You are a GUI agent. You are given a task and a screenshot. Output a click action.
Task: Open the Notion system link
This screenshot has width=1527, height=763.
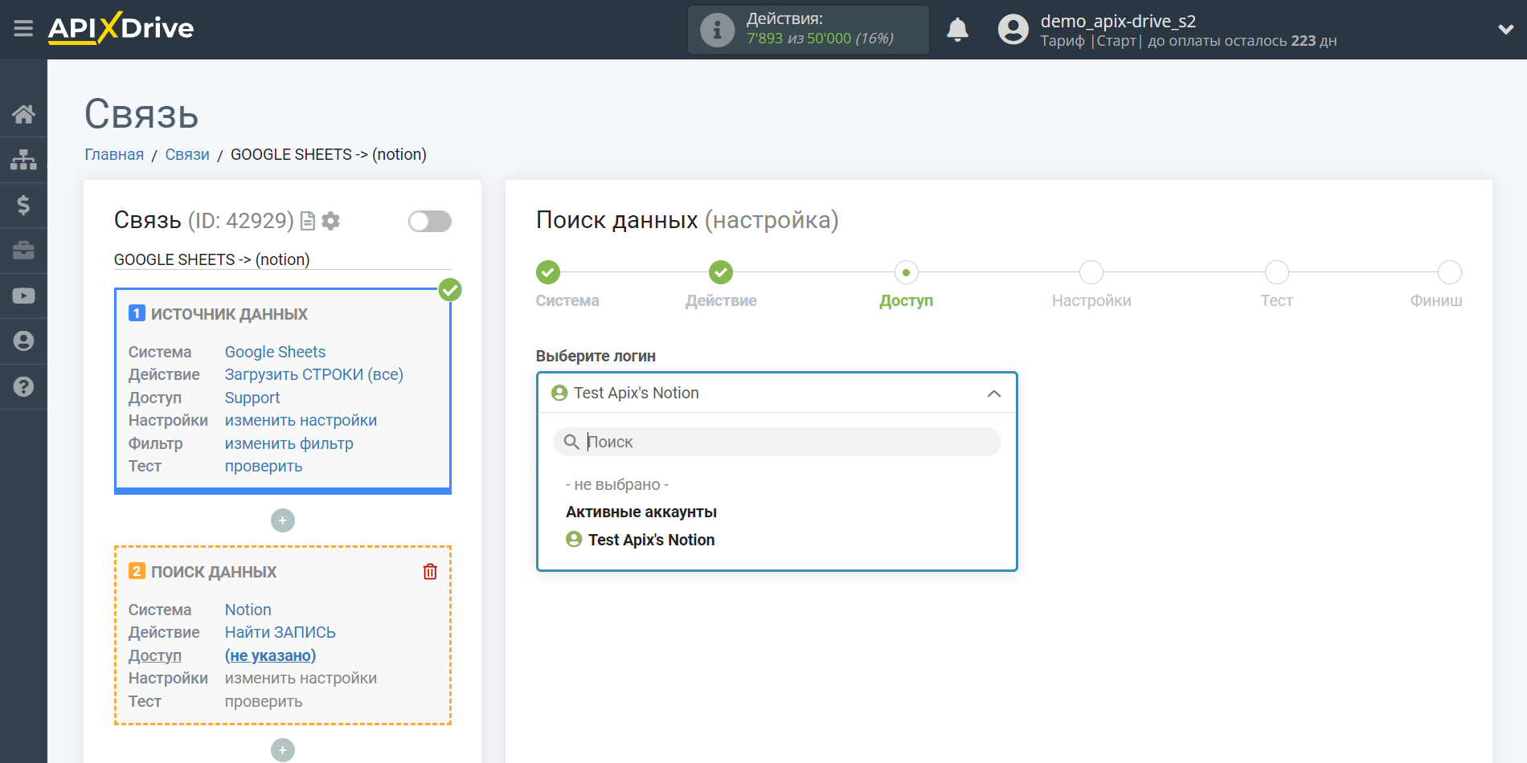(x=248, y=610)
